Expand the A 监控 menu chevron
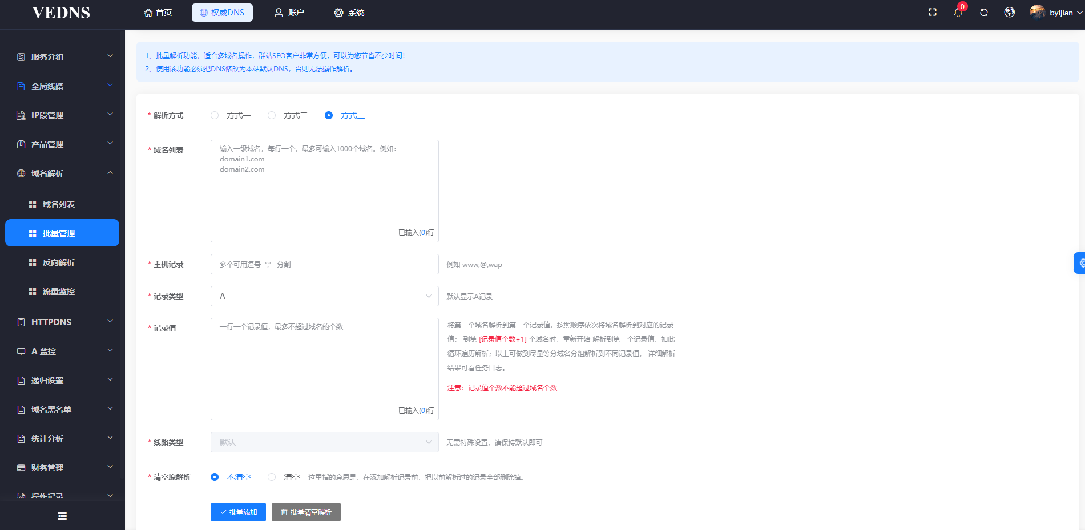The width and height of the screenshot is (1085, 530). tap(110, 350)
